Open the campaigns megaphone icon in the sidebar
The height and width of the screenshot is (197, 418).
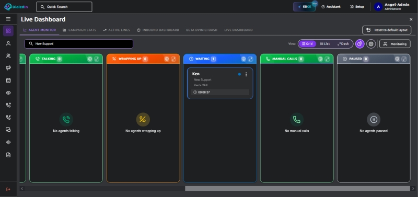pyautogui.click(x=8, y=68)
